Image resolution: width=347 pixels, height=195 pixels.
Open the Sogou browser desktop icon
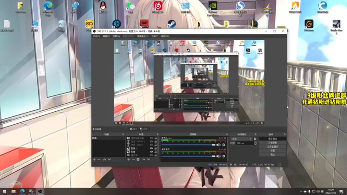pyautogui.click(x=240, y=8)
